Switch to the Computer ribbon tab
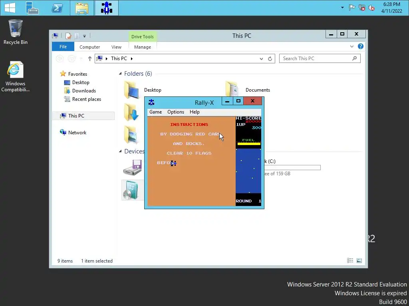 [x=90, y=47]
